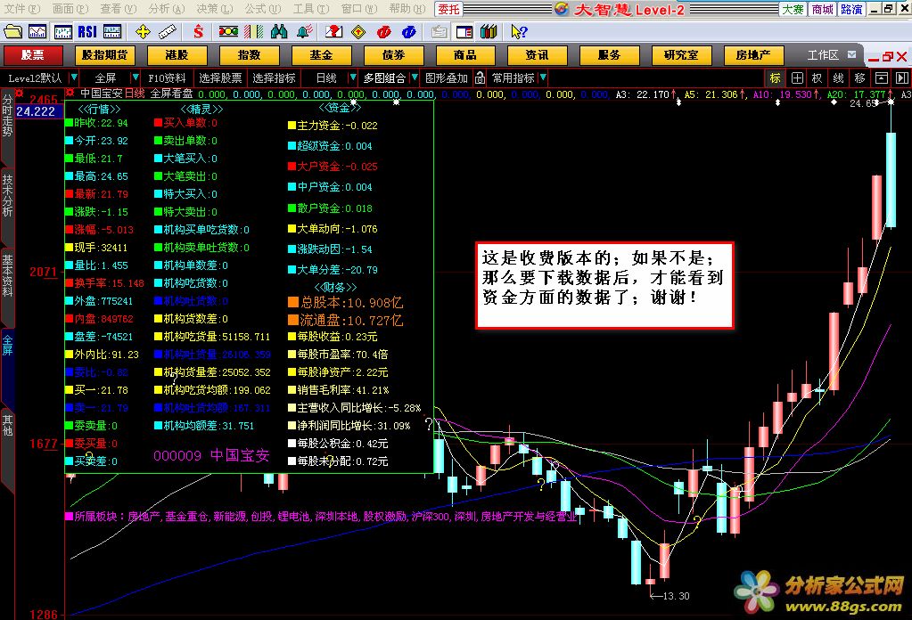The height and width of the screenshot is (620, 912).
Task: Click the window layout panel icon
Action: coord(464,32)
